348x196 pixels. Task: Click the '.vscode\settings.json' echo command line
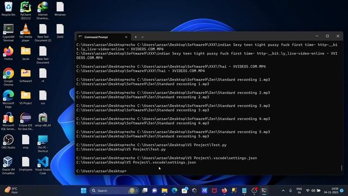tap(167, 158)
